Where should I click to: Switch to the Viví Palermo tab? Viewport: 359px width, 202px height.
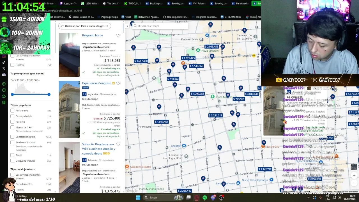point(197,4)
